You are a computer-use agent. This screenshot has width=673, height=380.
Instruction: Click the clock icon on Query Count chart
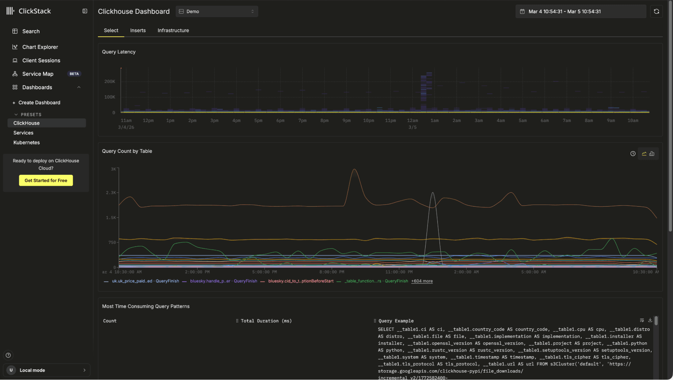633,154
